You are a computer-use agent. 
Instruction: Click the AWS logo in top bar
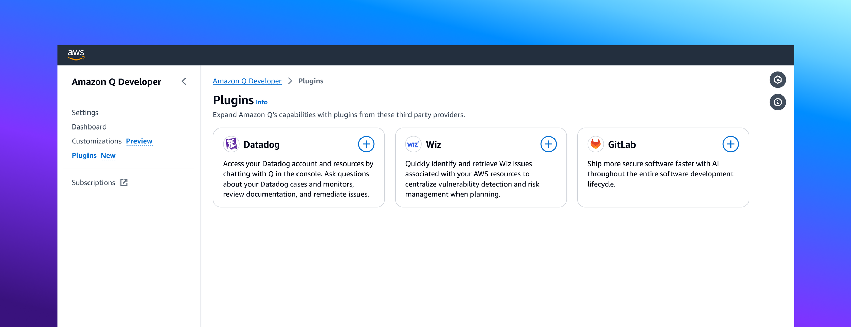pos(76,55)
